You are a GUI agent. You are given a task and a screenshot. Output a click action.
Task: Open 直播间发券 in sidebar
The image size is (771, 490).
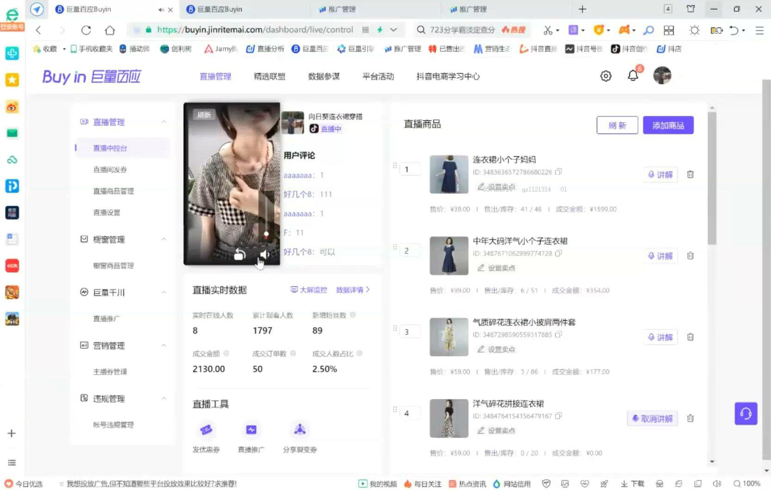coord(110,169)
